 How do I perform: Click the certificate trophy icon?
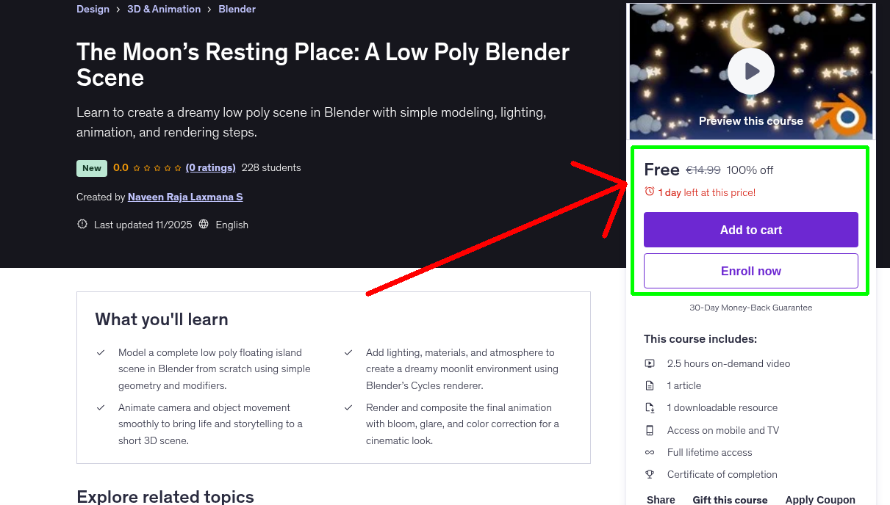point(650,474)
